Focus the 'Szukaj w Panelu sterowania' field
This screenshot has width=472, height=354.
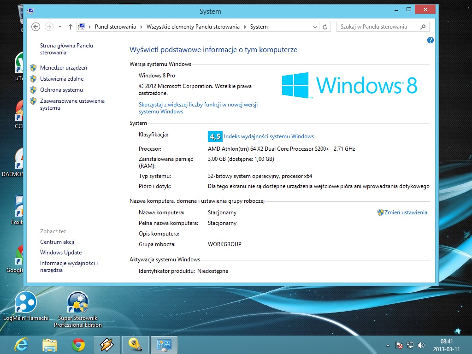383,27
